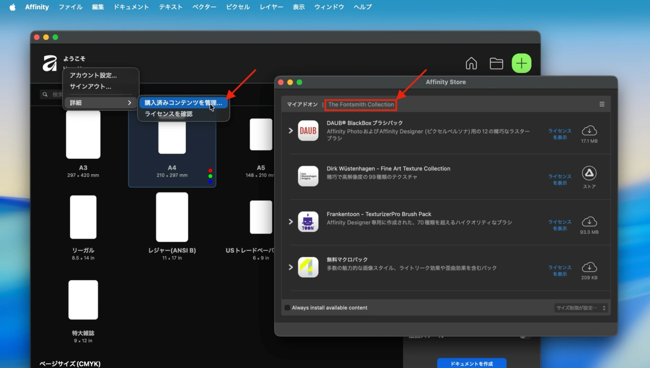Download the DAUB BlackBox brush pack
Viewport: 650px width, 368px height.
589,130
